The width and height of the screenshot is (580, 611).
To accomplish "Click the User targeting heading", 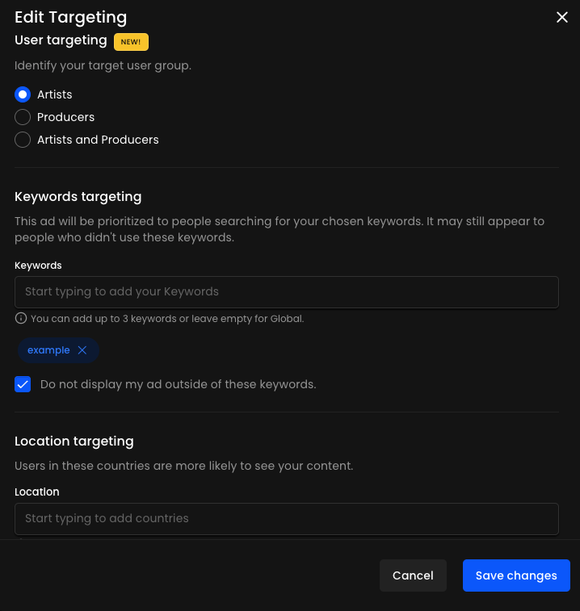I will [x=61, y=40].
